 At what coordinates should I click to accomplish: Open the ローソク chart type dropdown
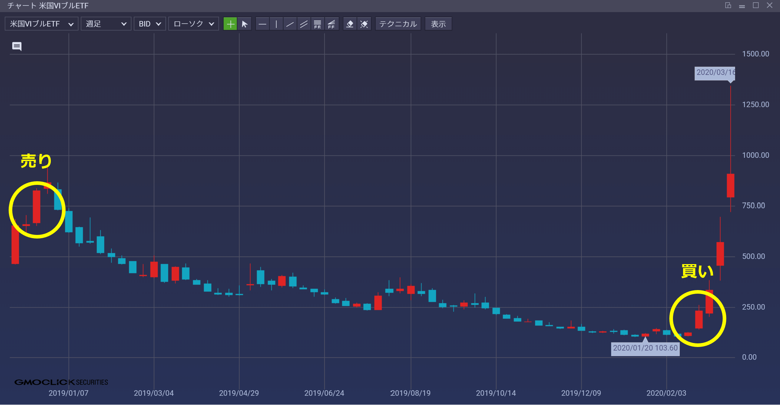[x=194, y=24]
